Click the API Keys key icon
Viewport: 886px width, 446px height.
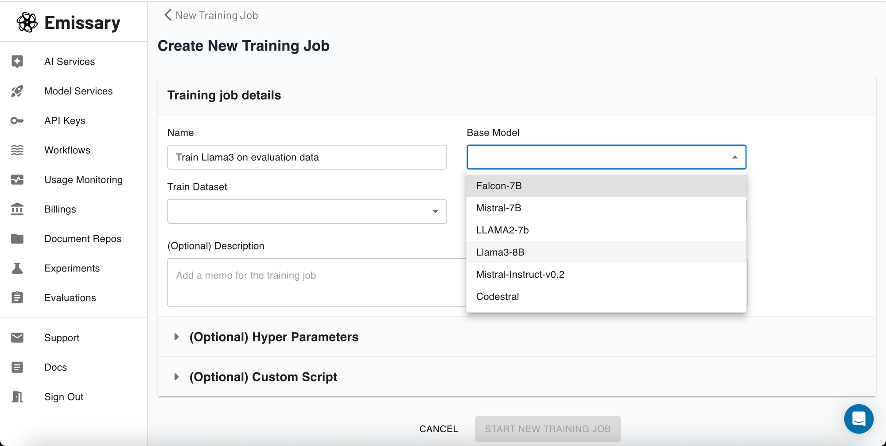point(17,120)
